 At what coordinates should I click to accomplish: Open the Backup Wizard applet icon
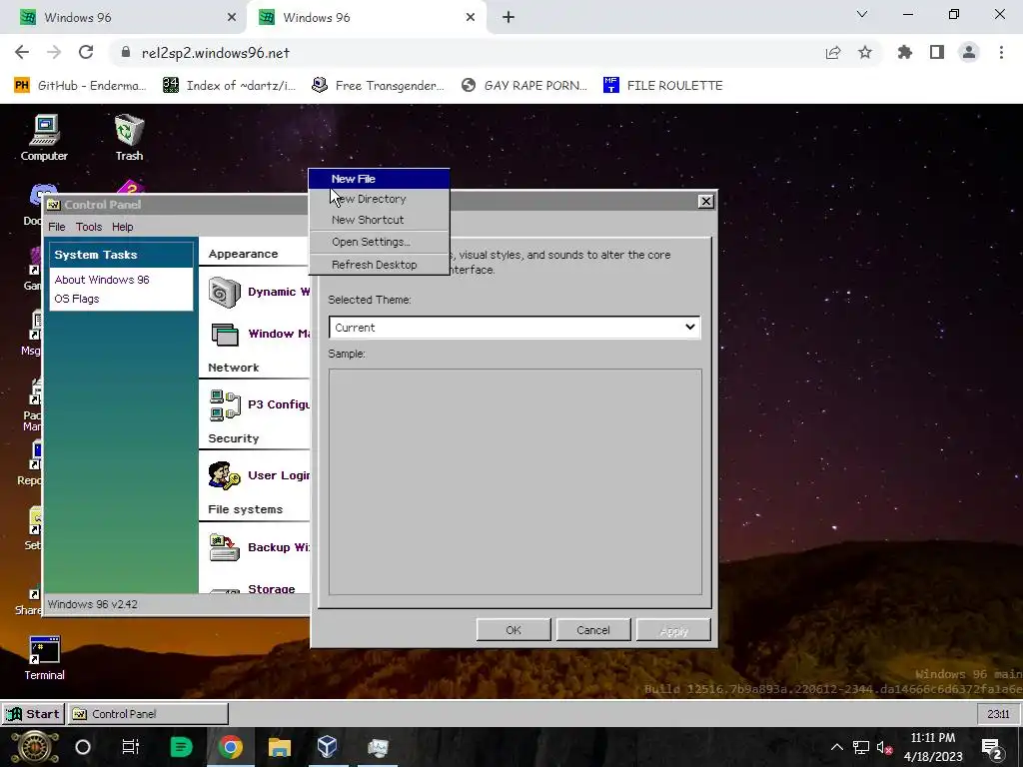pos(225,547)
